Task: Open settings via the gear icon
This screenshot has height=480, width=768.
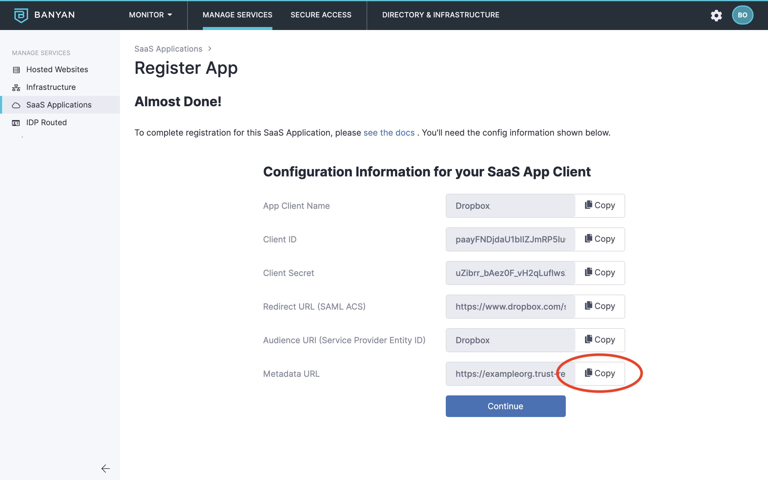Action: [x=716, y=15]
